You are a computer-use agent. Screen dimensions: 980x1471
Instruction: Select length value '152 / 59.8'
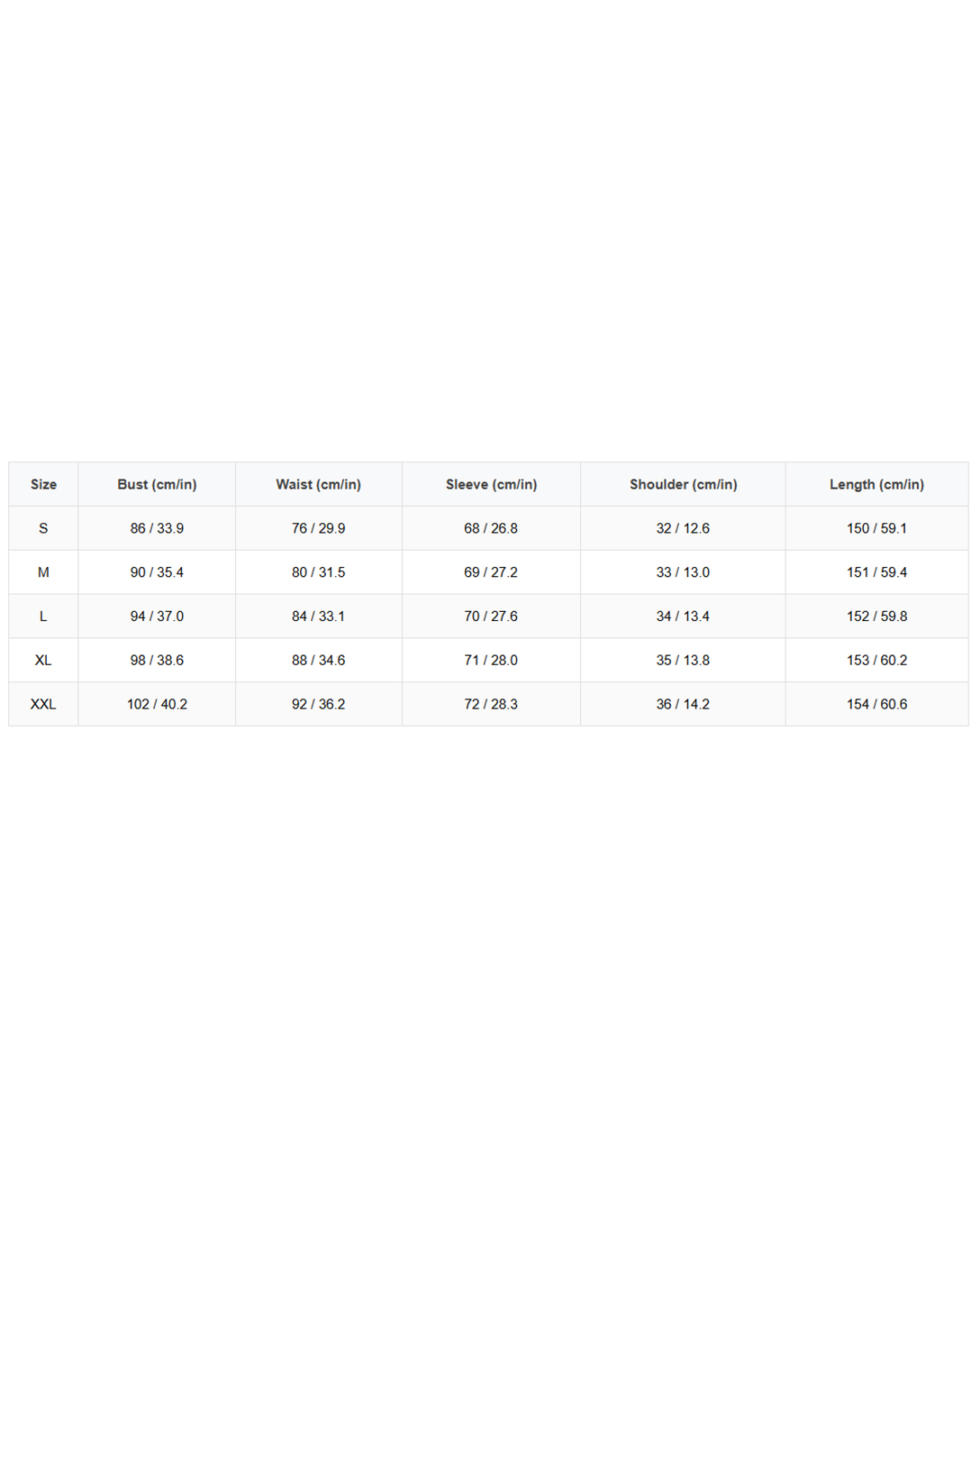click(876, 617)
